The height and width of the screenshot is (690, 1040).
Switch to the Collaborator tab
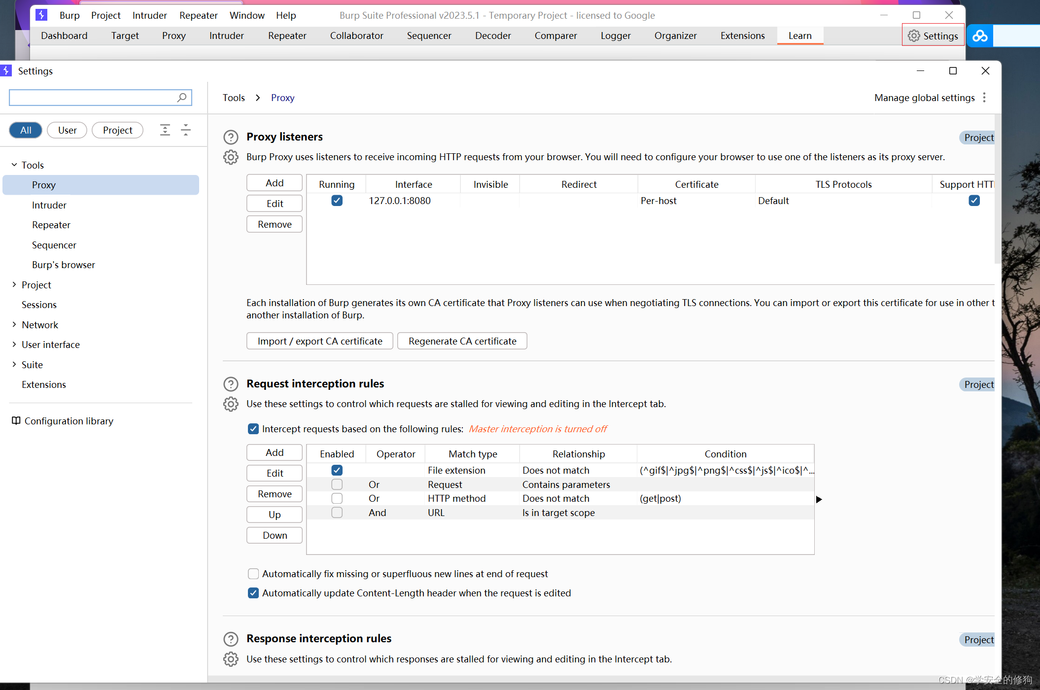pyautogui.click(x=356, y=35)
